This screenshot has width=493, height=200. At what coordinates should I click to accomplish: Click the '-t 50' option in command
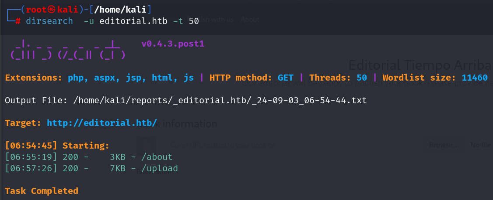click(x=186, y=21)
